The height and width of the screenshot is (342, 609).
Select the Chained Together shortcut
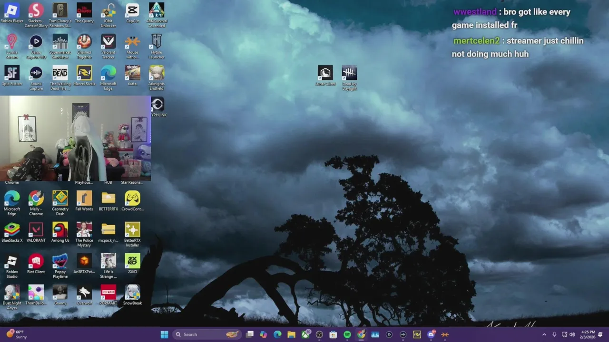pos(84,47)
